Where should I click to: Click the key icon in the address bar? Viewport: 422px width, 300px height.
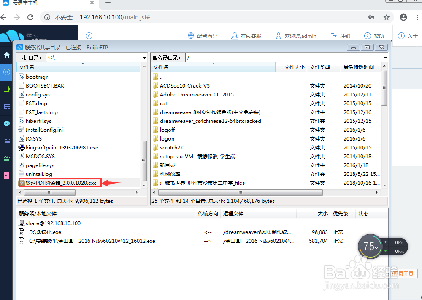371,17
